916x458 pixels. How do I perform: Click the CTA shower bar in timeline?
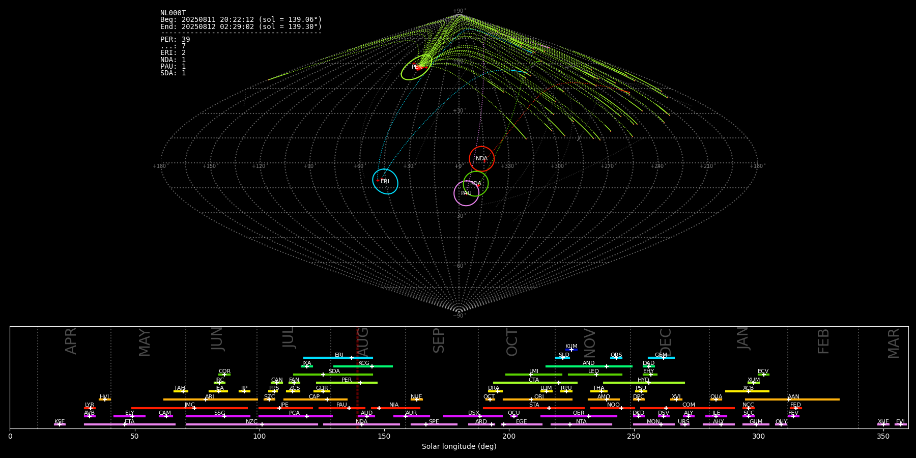pos(535,383)
